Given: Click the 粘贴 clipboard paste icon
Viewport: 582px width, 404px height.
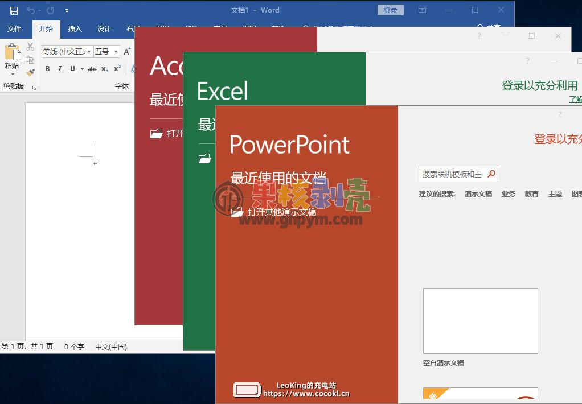Looking at the screenshot, I should point(13,52).
